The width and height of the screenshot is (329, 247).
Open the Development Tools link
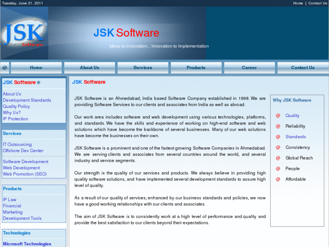(x=22, y=218)
